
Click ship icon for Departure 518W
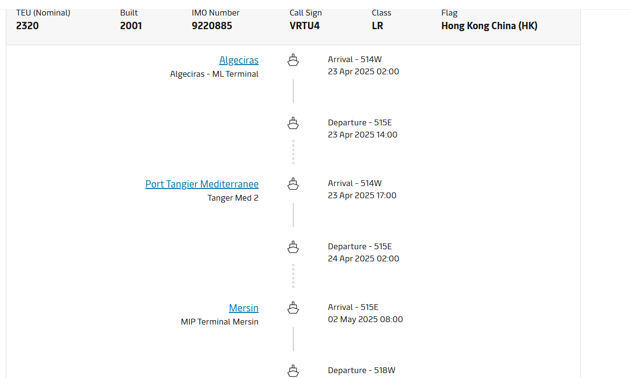(293, 371)
